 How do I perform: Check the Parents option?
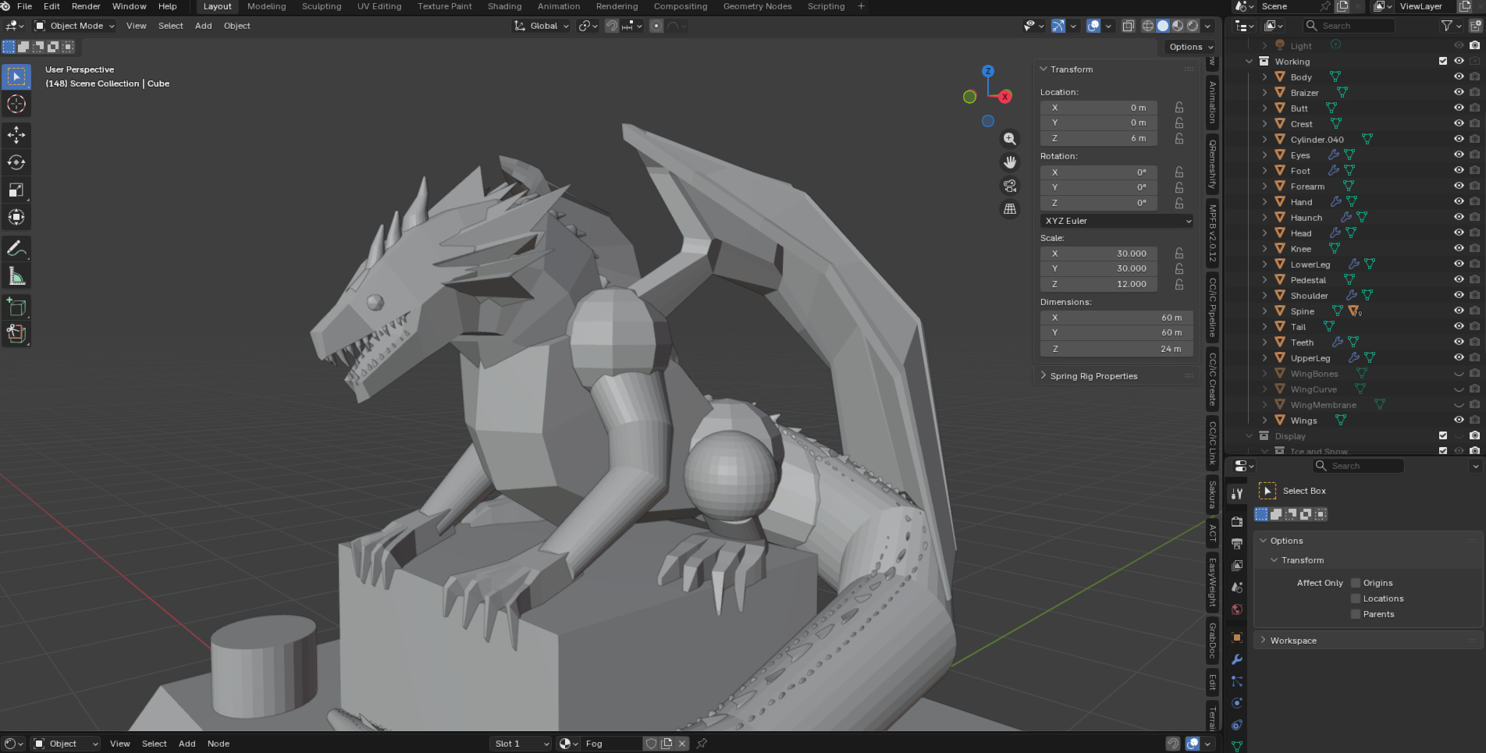point(1356,614)
